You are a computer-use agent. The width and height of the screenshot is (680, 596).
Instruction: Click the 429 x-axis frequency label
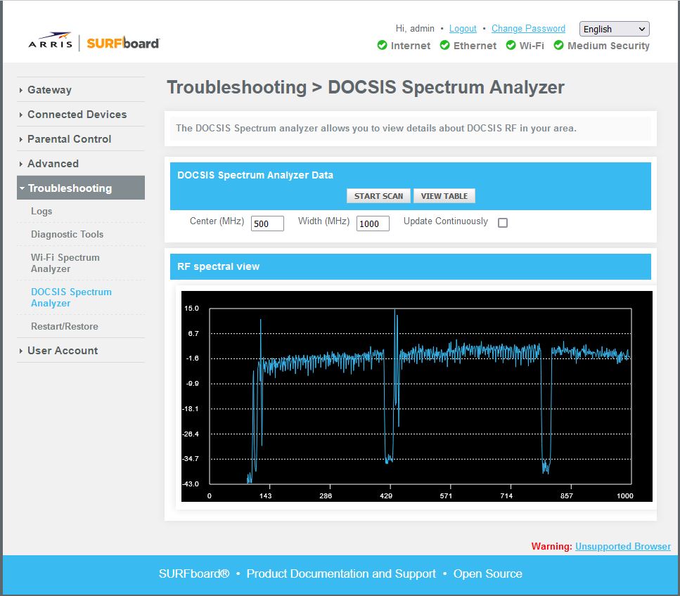tap(386, 496)
